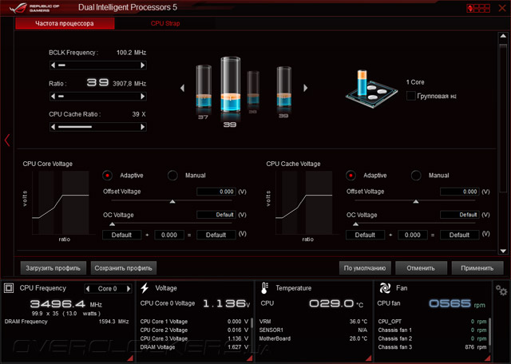Click the ROG grid menu icon in title bar
This screenshot has height=364, width=511.
(478, 8)
